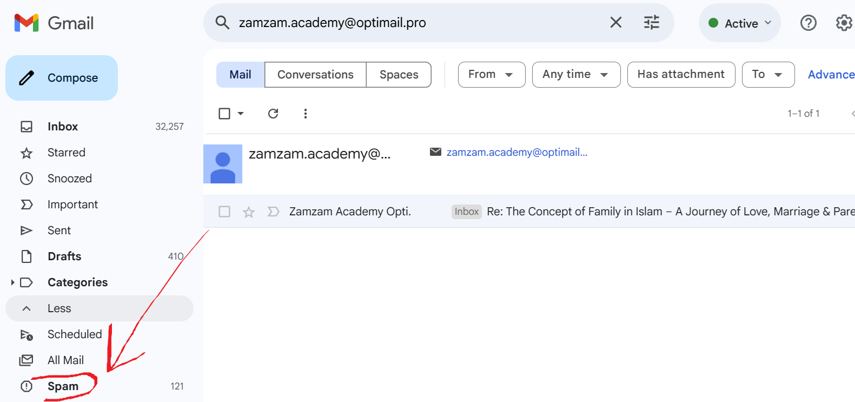Toggle the Has attachment filter chip
The height and width of the screenshot is (402, 855).
click(681, 75)
